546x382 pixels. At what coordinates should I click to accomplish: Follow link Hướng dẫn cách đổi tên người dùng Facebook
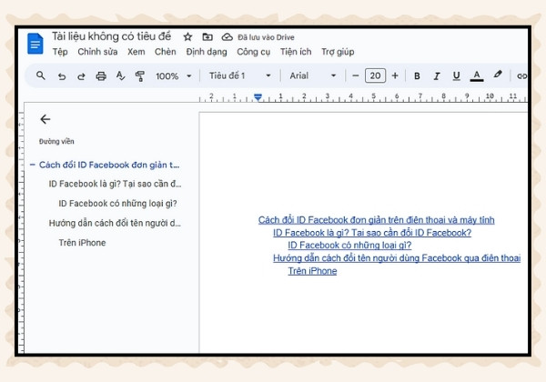(x=397, y=257)
